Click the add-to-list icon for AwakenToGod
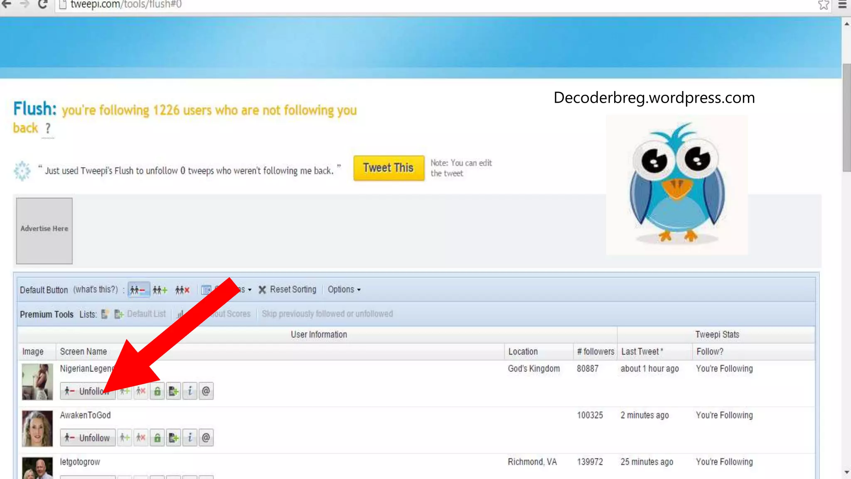Screen dimensions: 851x479 click(x=173, y=437)
